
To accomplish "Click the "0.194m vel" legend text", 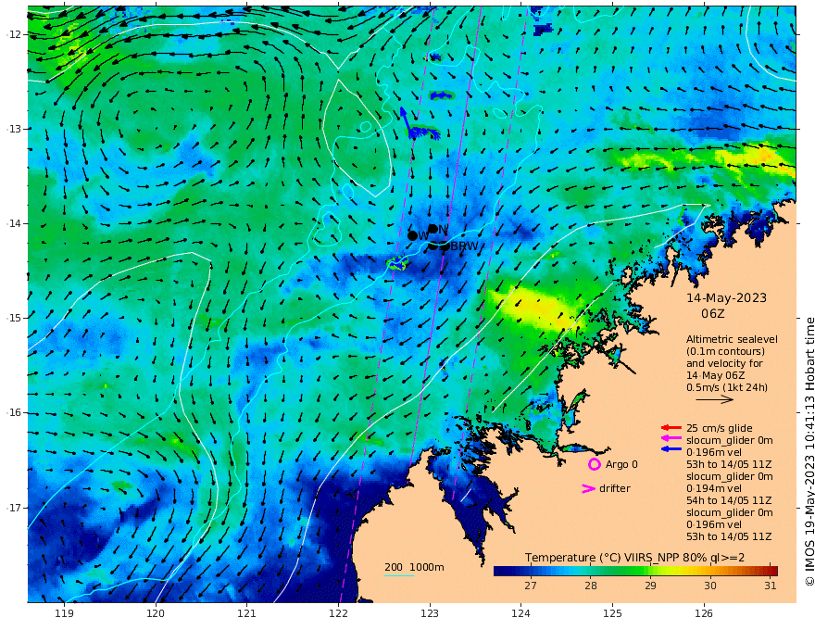I will [x=714, y=488].
